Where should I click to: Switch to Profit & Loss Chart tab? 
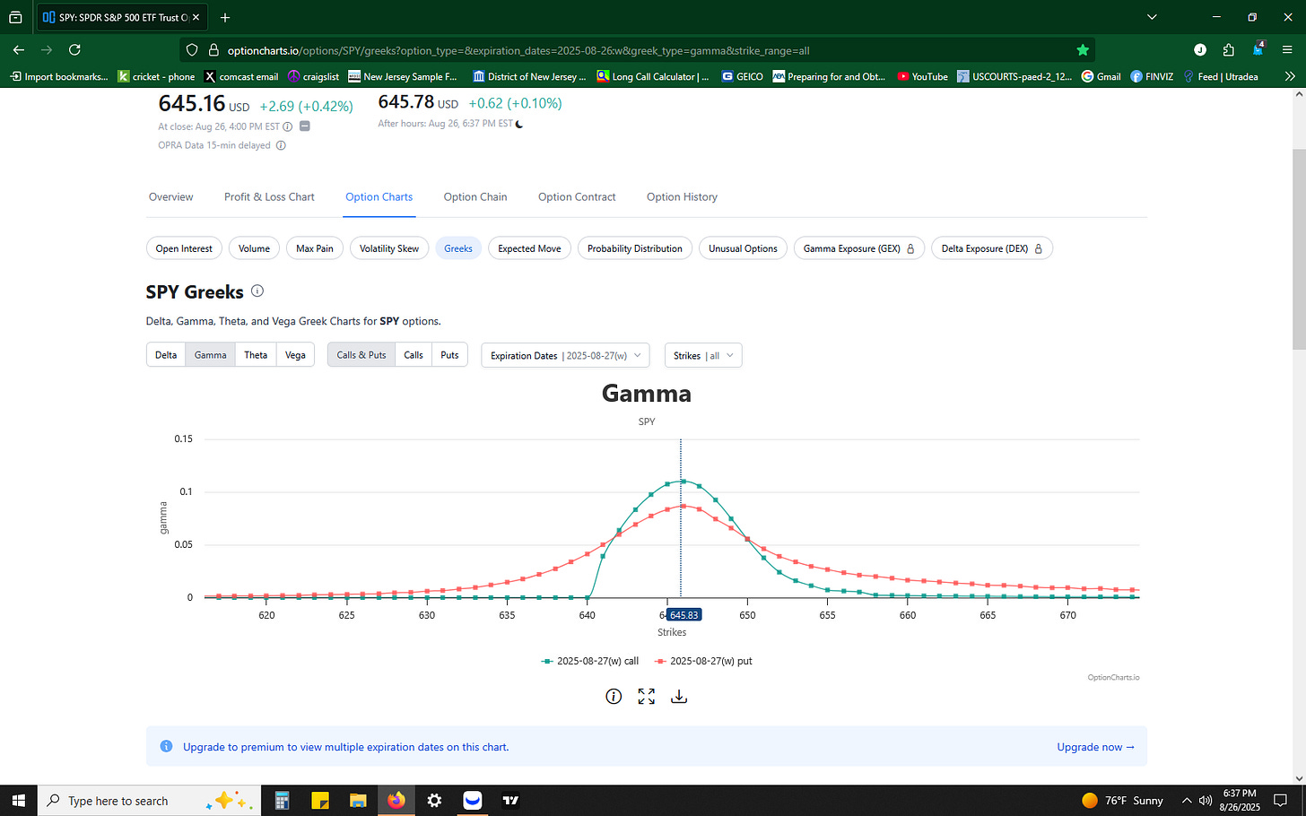[269, 197]
